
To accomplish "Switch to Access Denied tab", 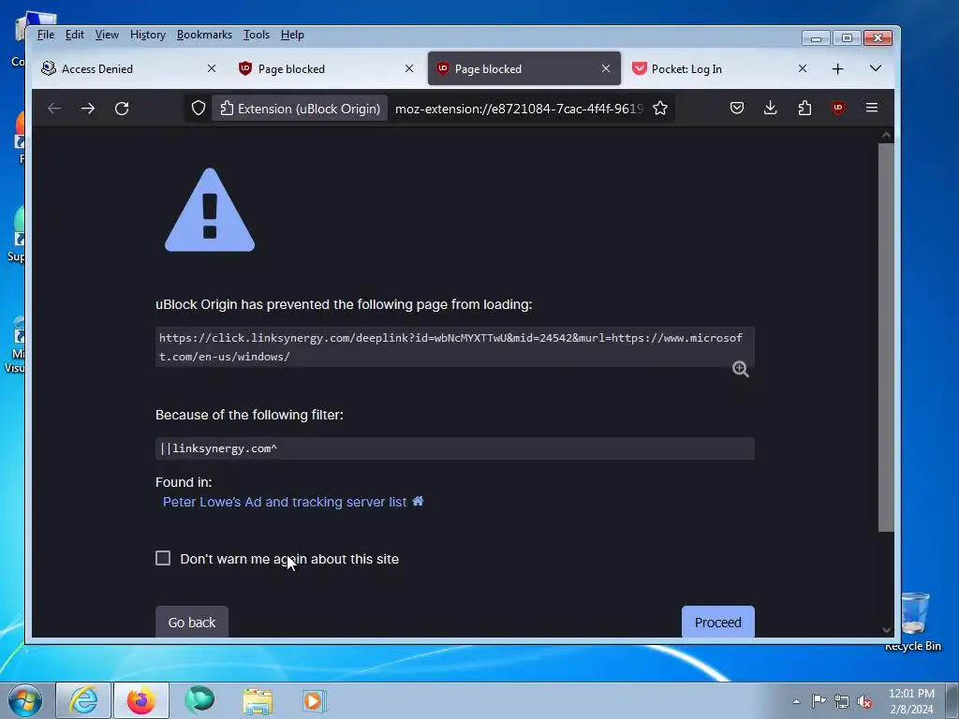I will (129, 68).
